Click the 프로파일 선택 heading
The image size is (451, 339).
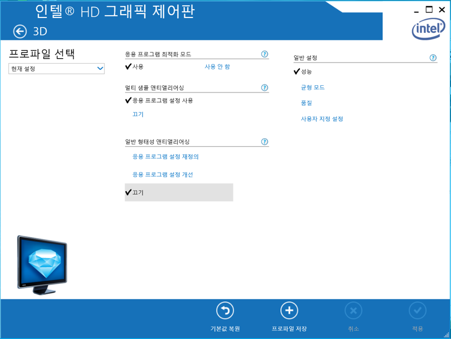click(42, 54)
